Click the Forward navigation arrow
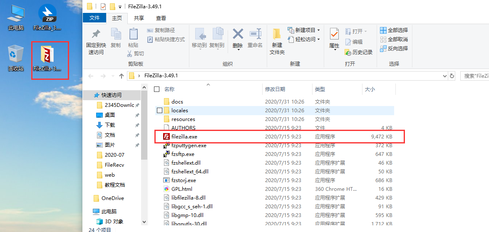This screenshot has width=489, height=232. pos(103,76)
